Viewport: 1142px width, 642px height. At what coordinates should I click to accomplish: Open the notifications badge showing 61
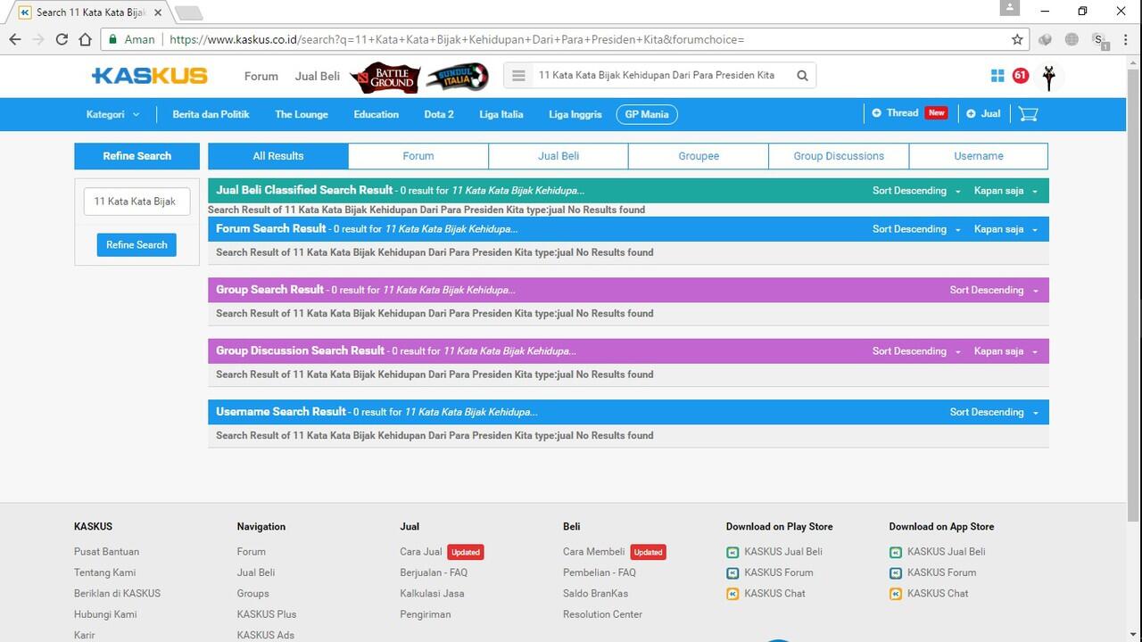click(x=1020, y=76)
